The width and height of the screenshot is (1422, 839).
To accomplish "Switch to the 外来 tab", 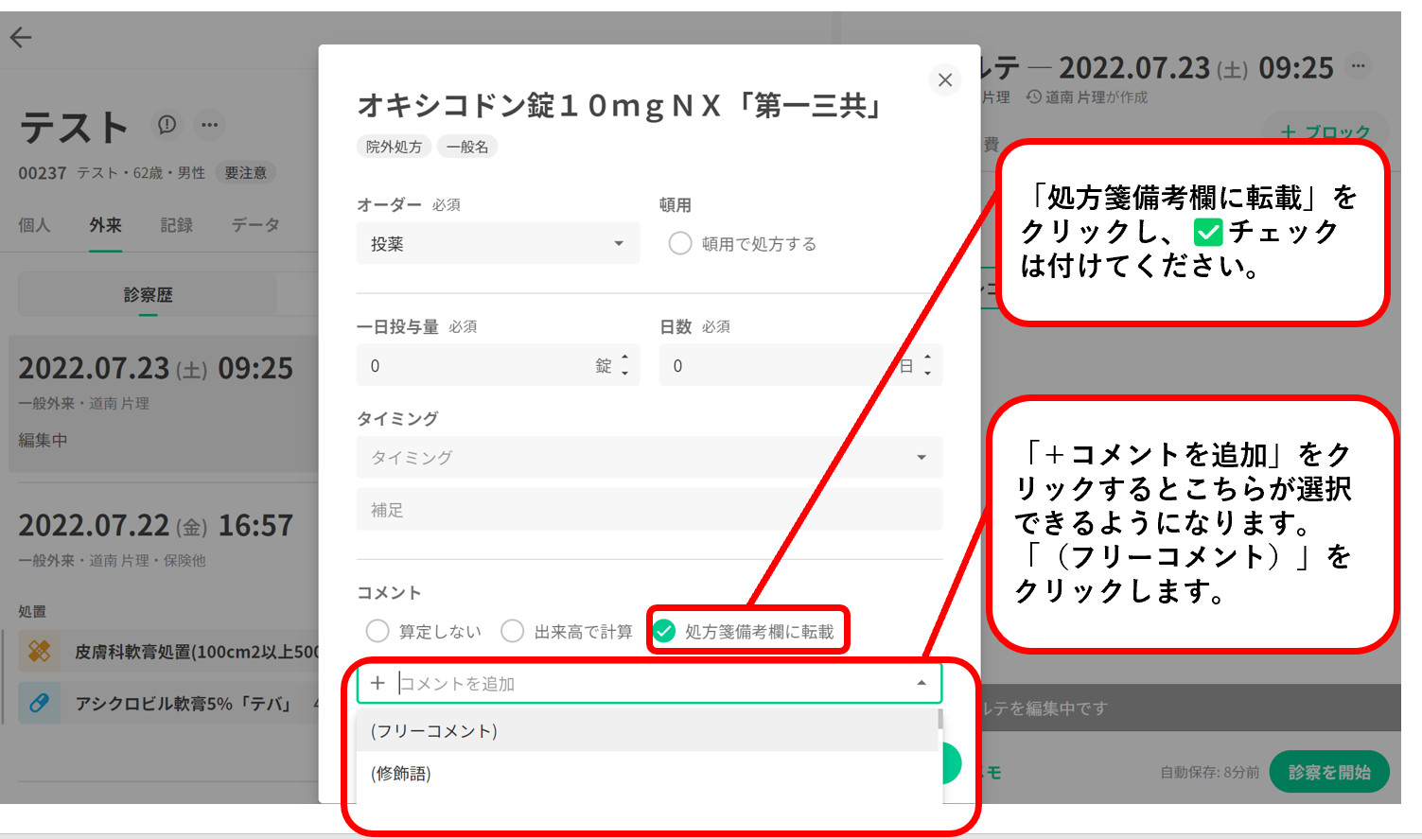I will click(x=106, y=225).
